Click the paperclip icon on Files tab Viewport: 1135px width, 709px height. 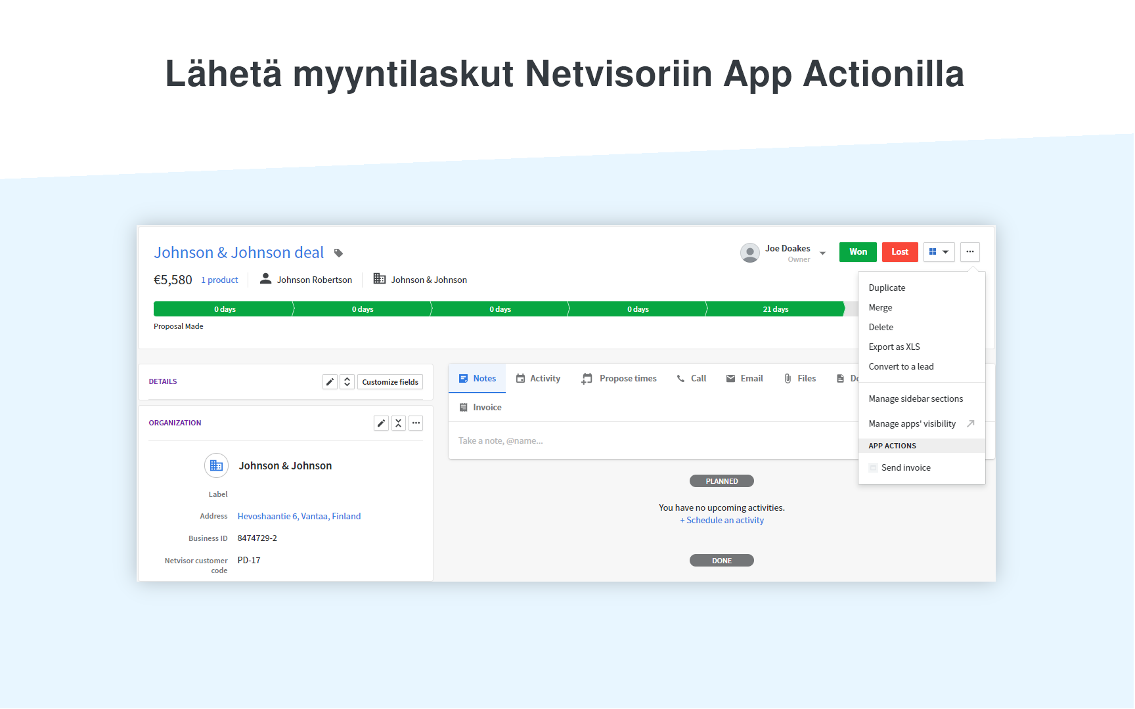tap(788, 379)
